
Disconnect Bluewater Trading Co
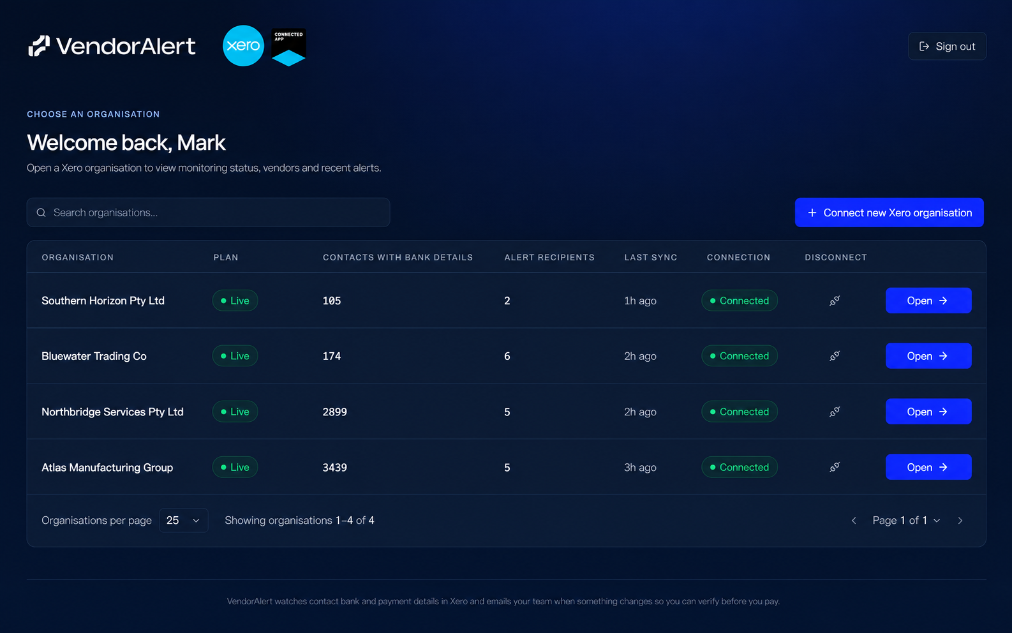click(x=835, y=356)
